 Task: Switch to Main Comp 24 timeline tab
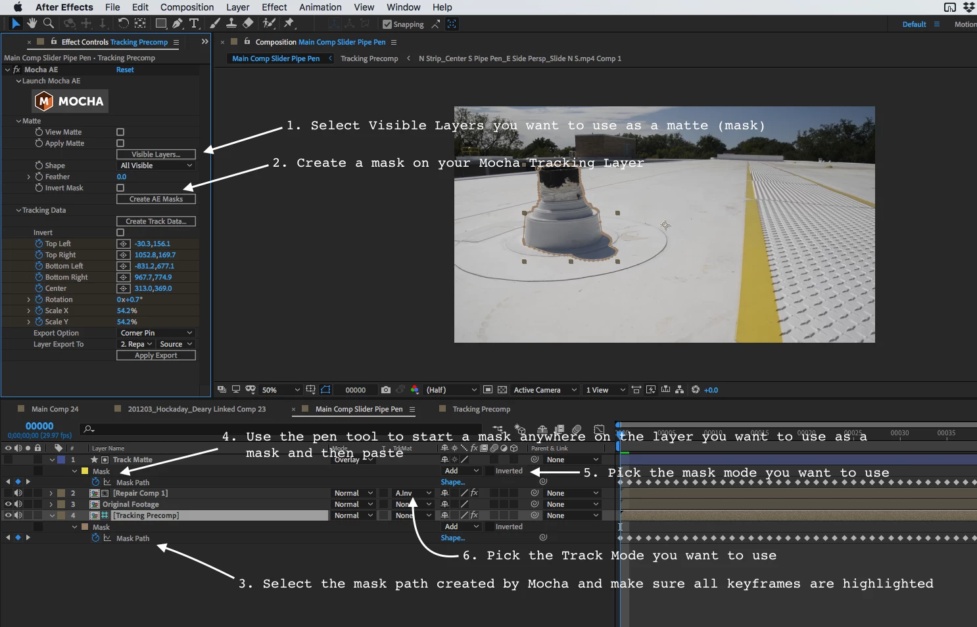point(55,409)
